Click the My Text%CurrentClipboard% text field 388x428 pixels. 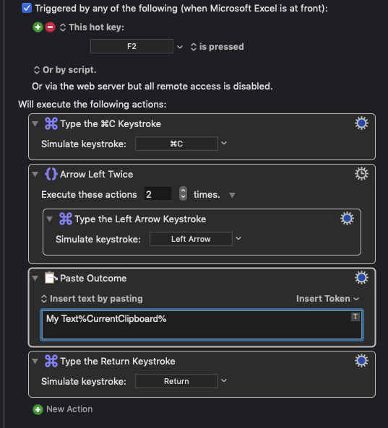coord(202,325)
